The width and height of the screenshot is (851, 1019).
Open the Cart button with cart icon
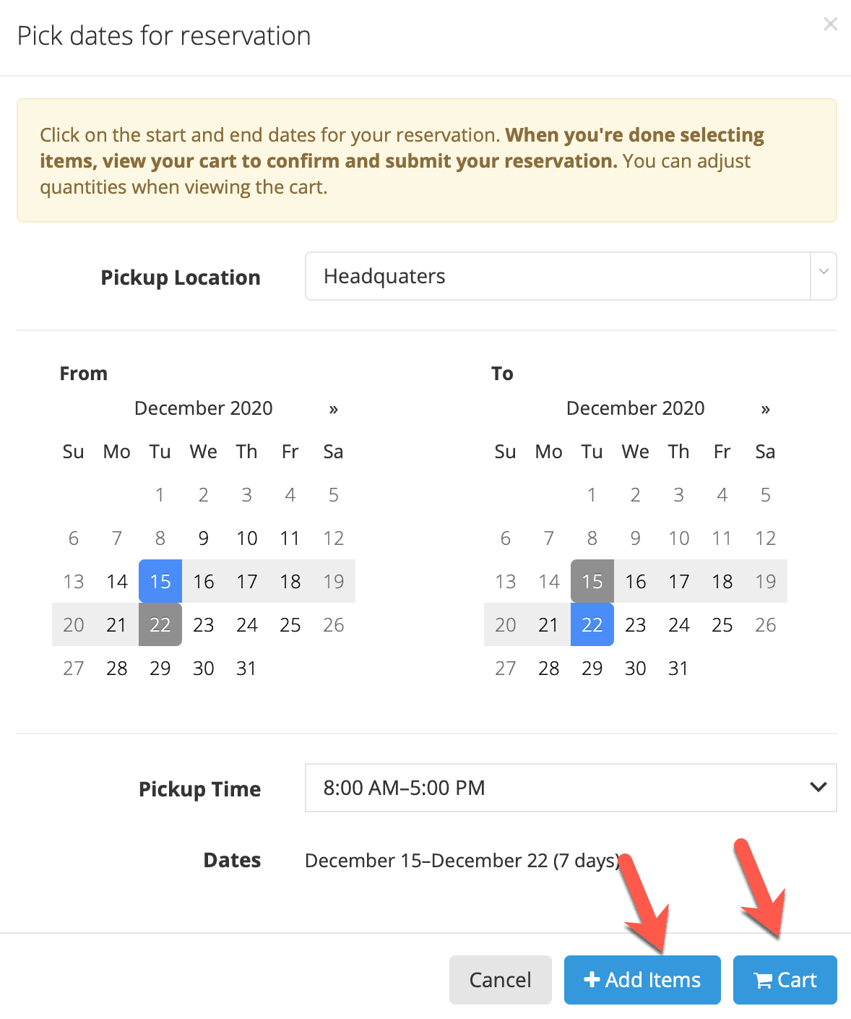click(x=785, y=980)
